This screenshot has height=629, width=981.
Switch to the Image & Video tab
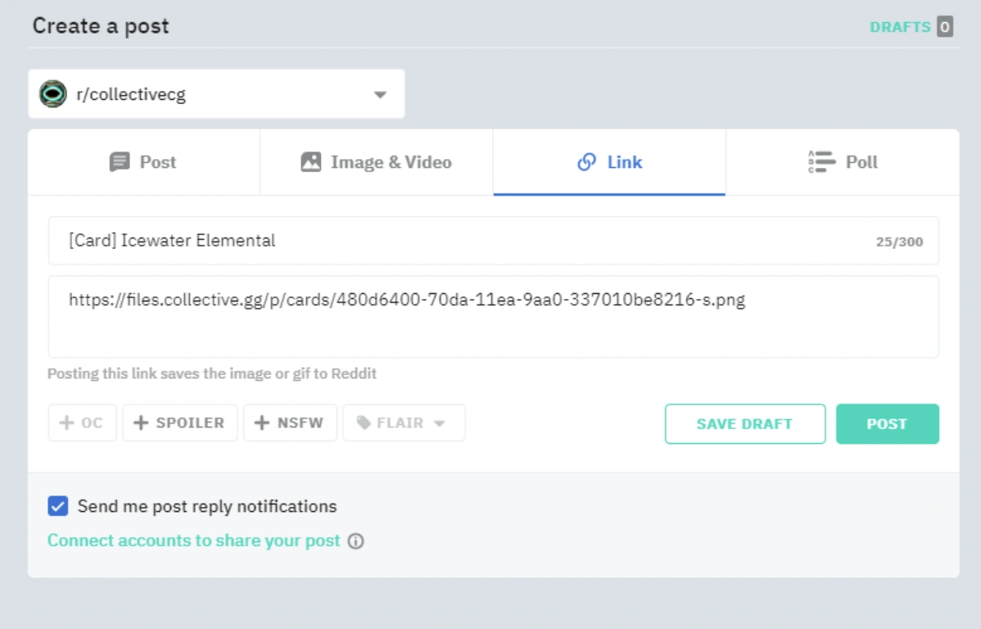point(376,162)
